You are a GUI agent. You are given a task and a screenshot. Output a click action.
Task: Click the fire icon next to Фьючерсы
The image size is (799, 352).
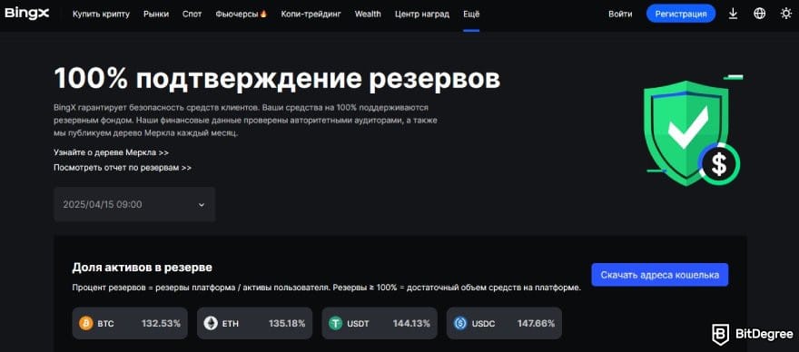coord(263,14)
